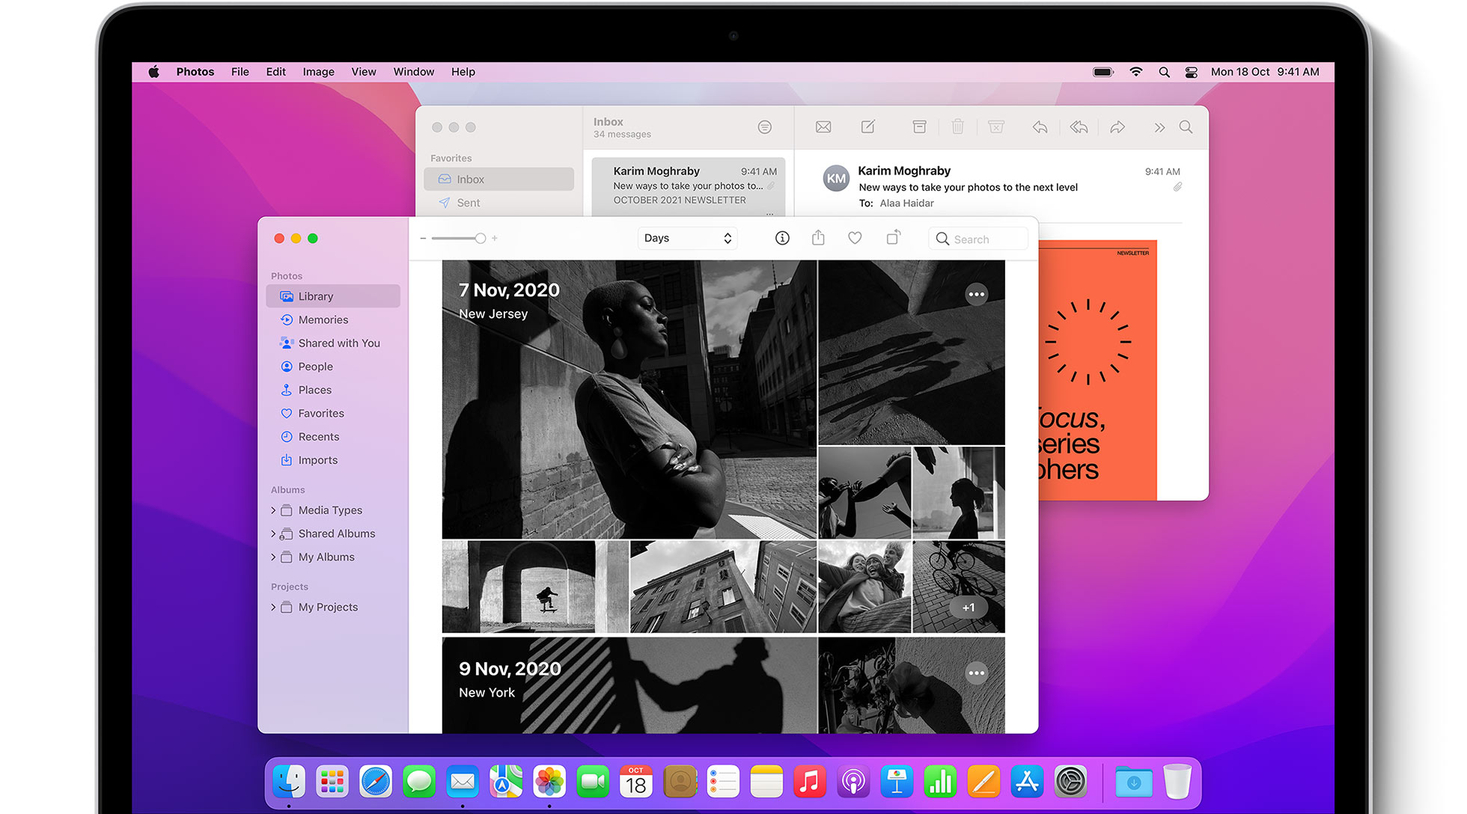Open Control Center from the menu bar

(x=1191, y=72)
